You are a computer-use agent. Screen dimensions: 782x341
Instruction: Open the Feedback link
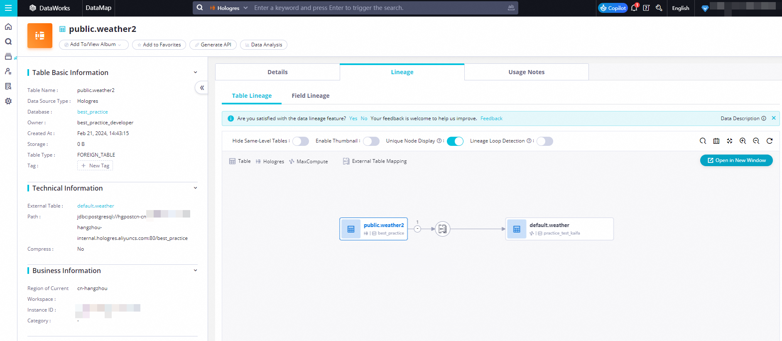pyautogui.click(x=491, y=119)
